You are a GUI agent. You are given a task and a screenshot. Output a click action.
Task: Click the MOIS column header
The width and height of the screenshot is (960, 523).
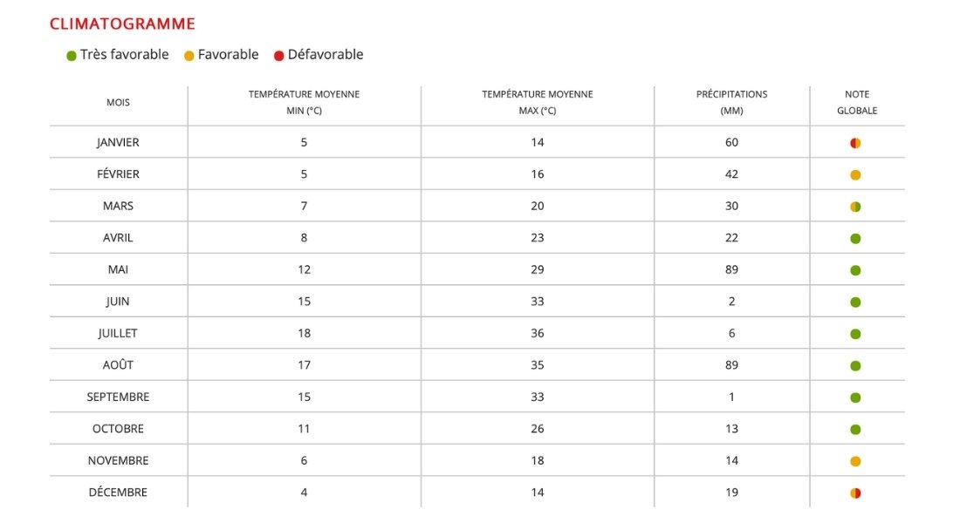pos(118,103)
